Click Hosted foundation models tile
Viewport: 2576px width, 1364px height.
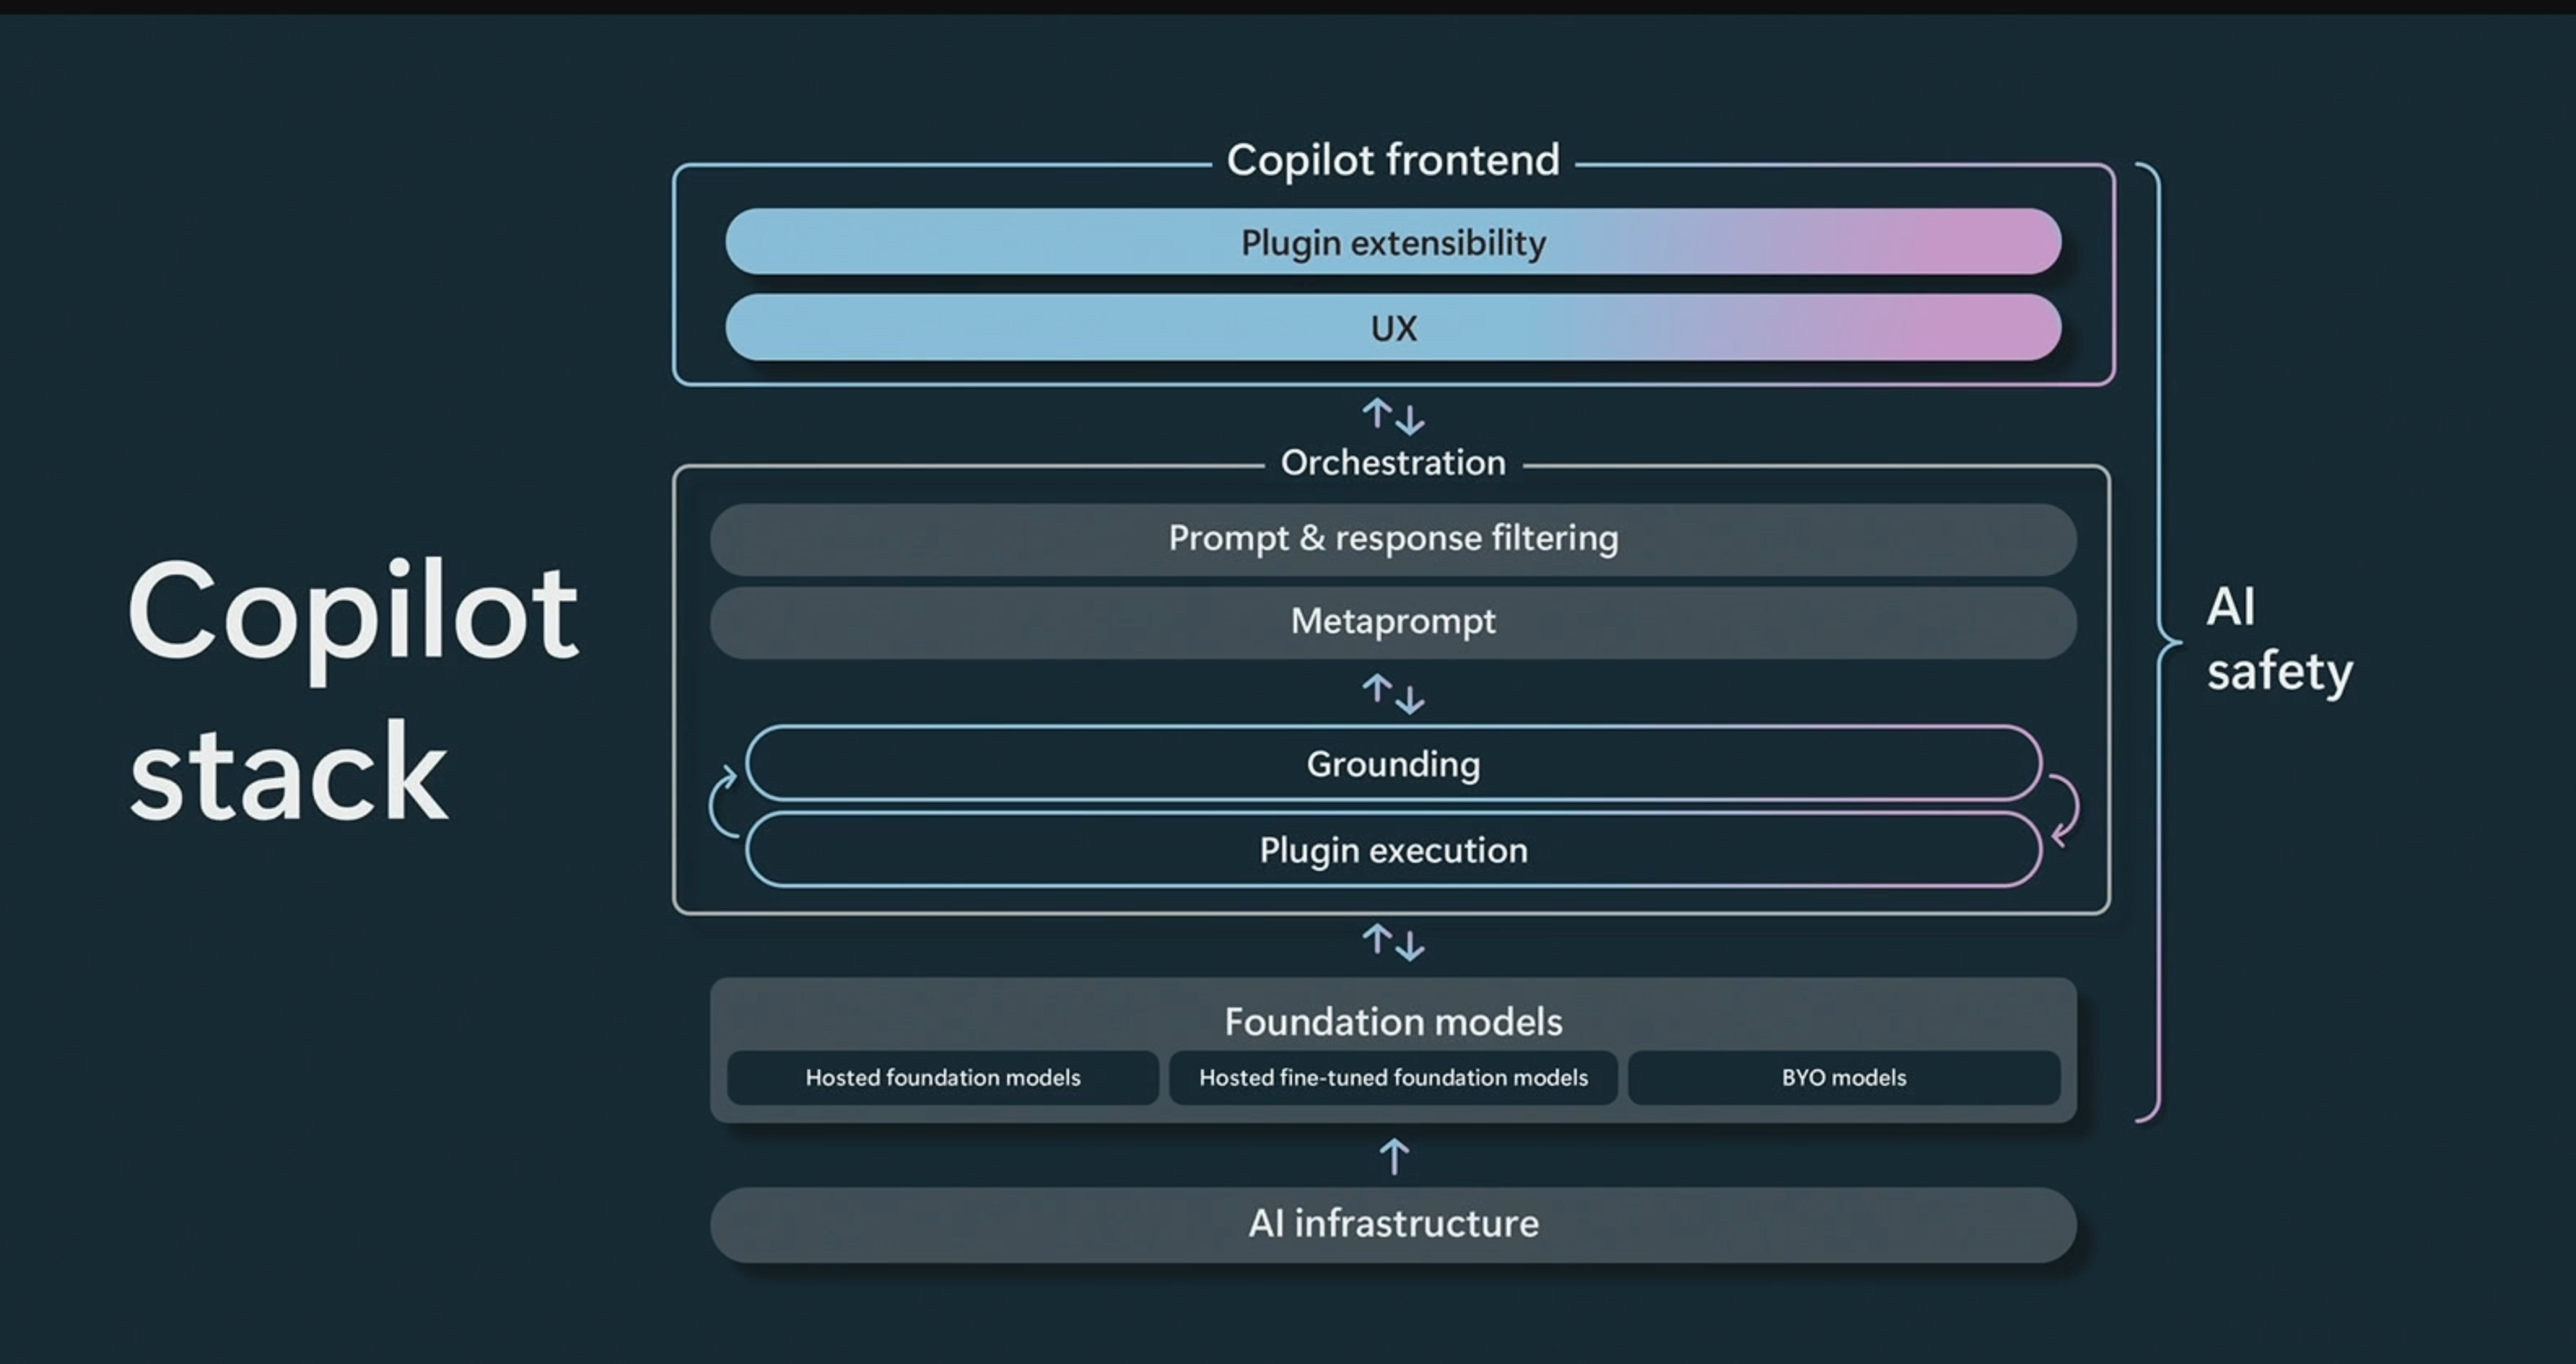tap(943, 1077)
